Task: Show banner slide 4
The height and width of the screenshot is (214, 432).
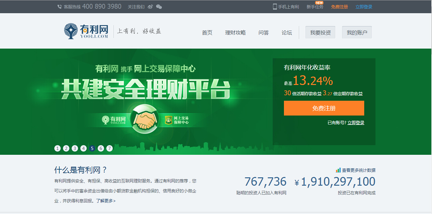Action: (84, 148)
